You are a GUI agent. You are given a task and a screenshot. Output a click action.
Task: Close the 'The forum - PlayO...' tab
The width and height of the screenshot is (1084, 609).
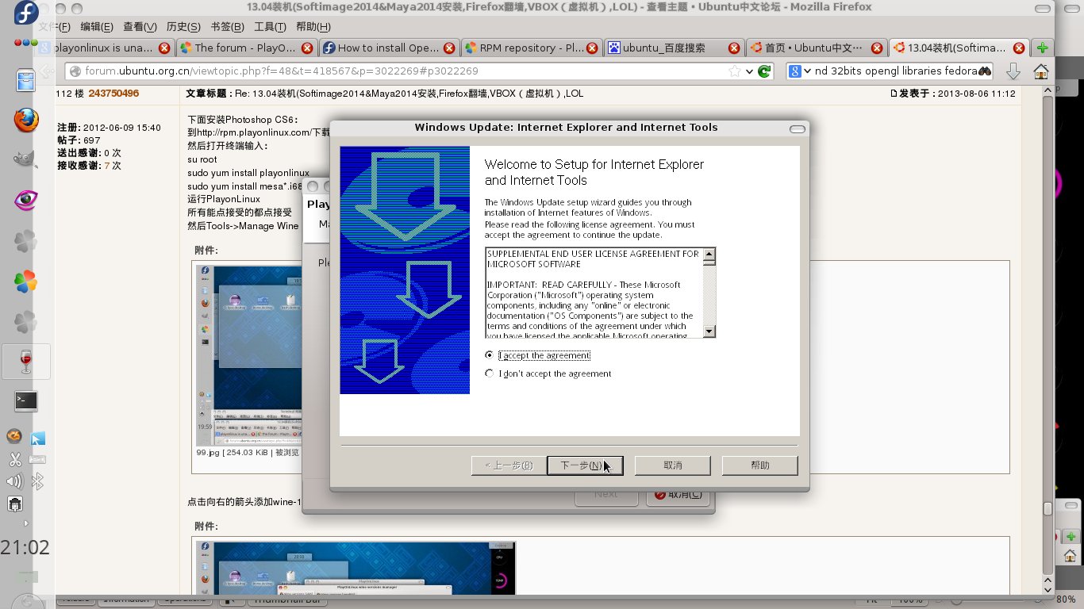point(306,48)
